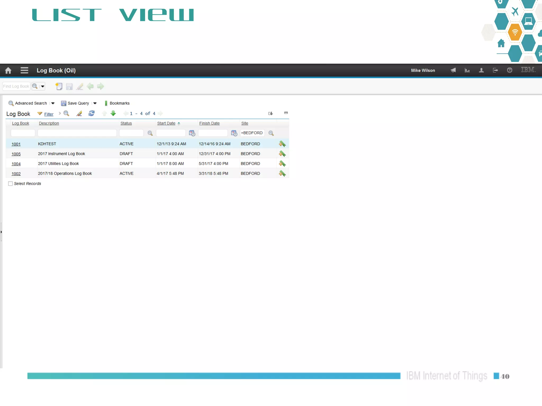Go to the next page of results
The image size is (542, 406).
coord(160,113)
